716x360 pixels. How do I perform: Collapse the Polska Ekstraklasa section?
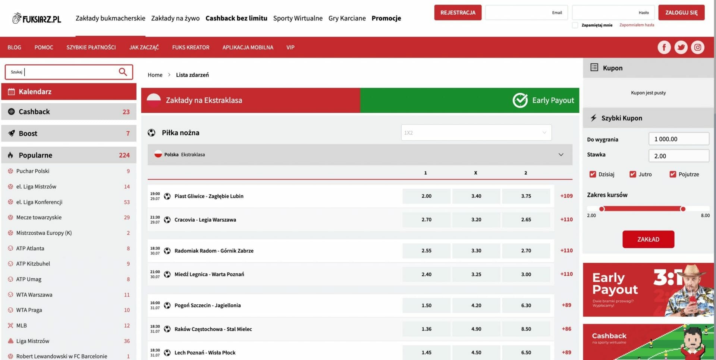561,155
